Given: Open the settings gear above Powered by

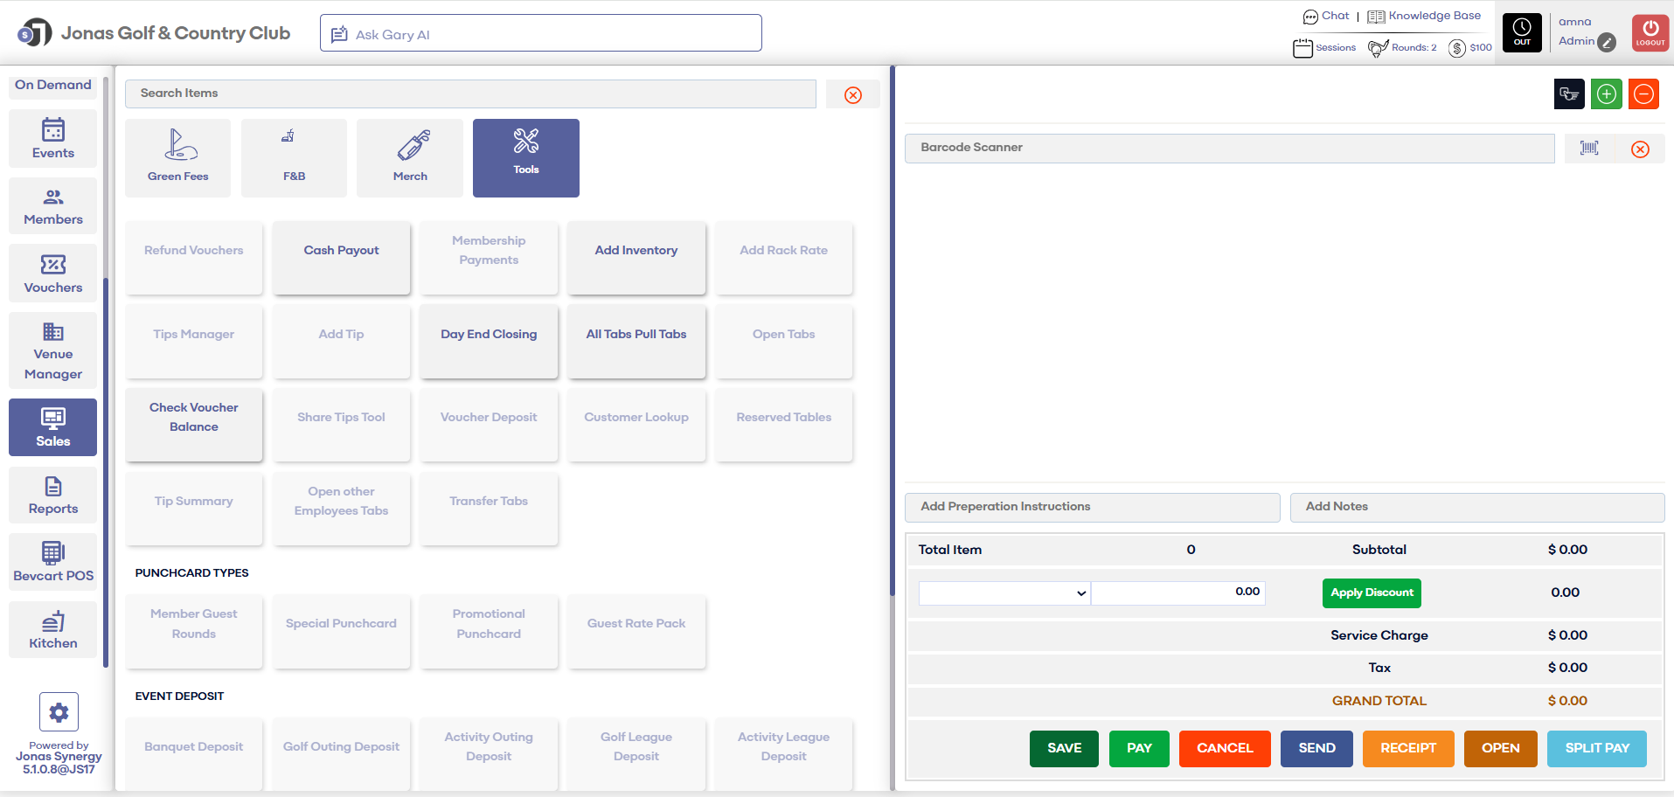Looking at the screenshot, I should click(x=59, y=712).
